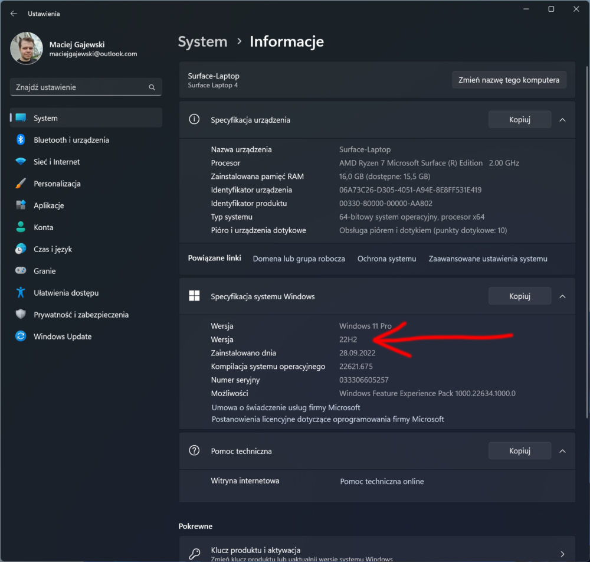
Task: Open the Konta section
Action: (x=43, y=227)
